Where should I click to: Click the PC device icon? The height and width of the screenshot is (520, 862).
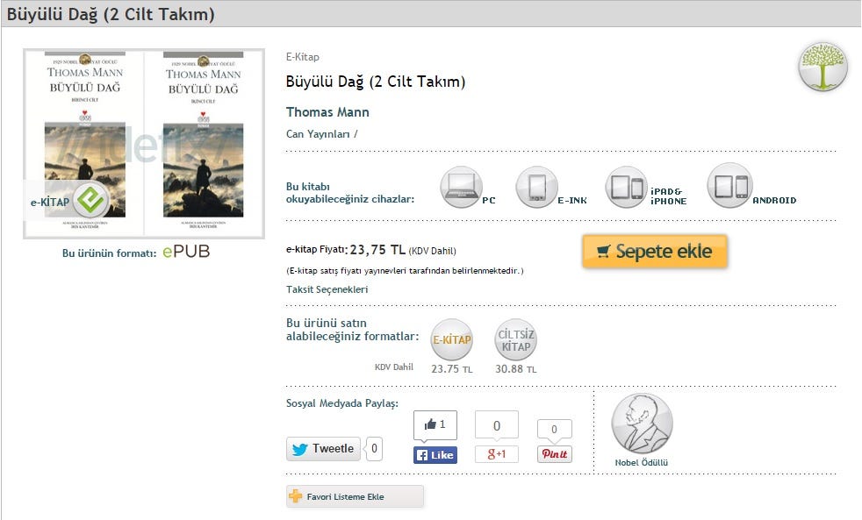click(x=461, y=188)
